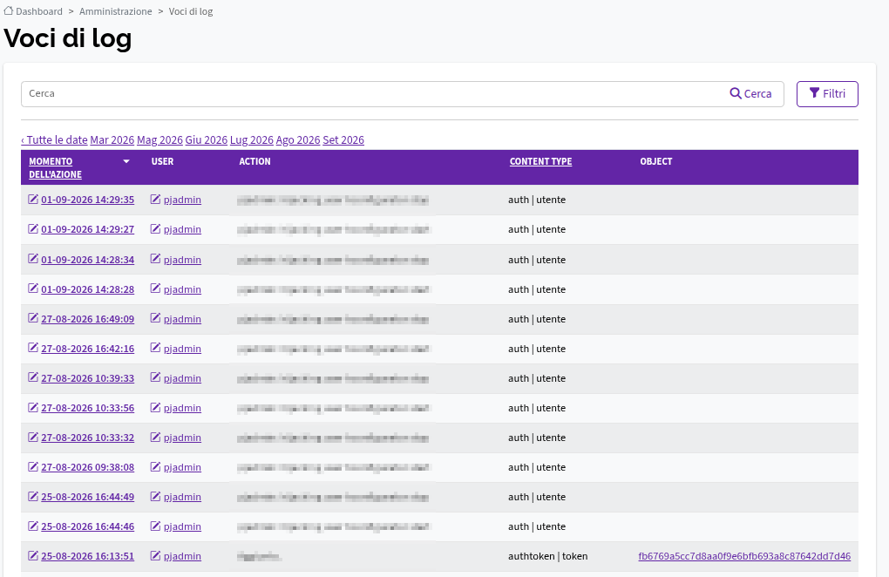The image size is (889, 577).
Task: Show all dates with Tutte le date
Action: click(54, 140)
